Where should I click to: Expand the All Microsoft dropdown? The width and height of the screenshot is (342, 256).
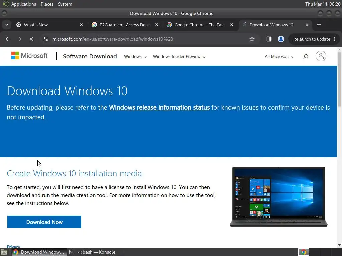(x=279, y=57)
